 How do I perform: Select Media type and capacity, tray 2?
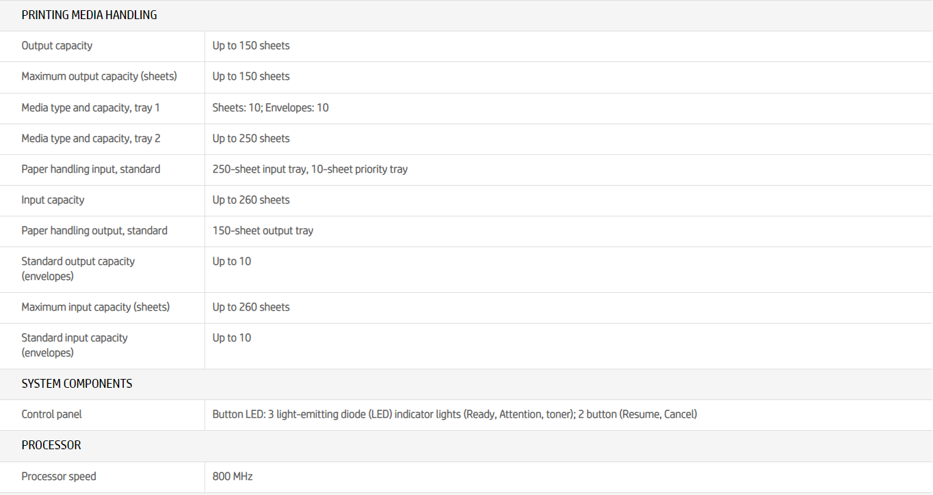(91, 139)
